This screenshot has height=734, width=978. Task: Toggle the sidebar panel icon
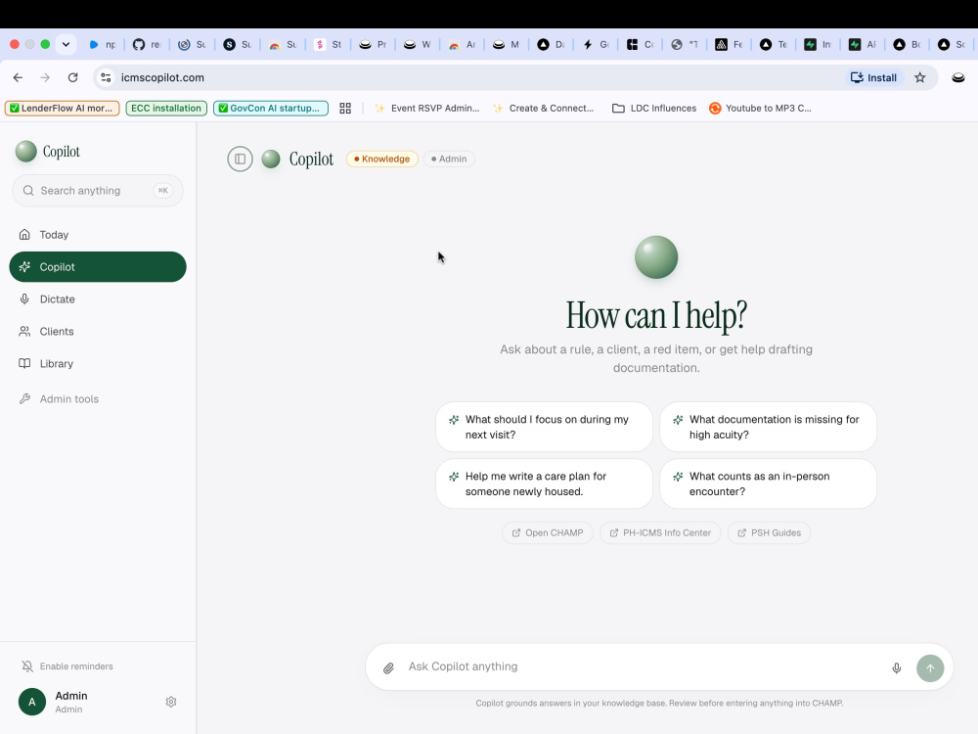pos(241,159)
